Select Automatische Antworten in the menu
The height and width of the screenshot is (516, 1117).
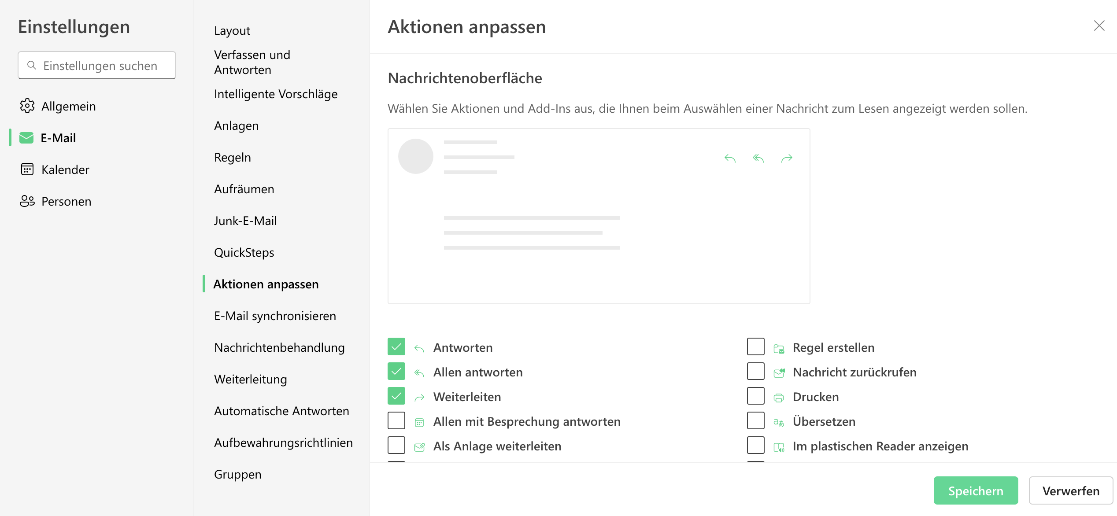(x=281, y=411)
